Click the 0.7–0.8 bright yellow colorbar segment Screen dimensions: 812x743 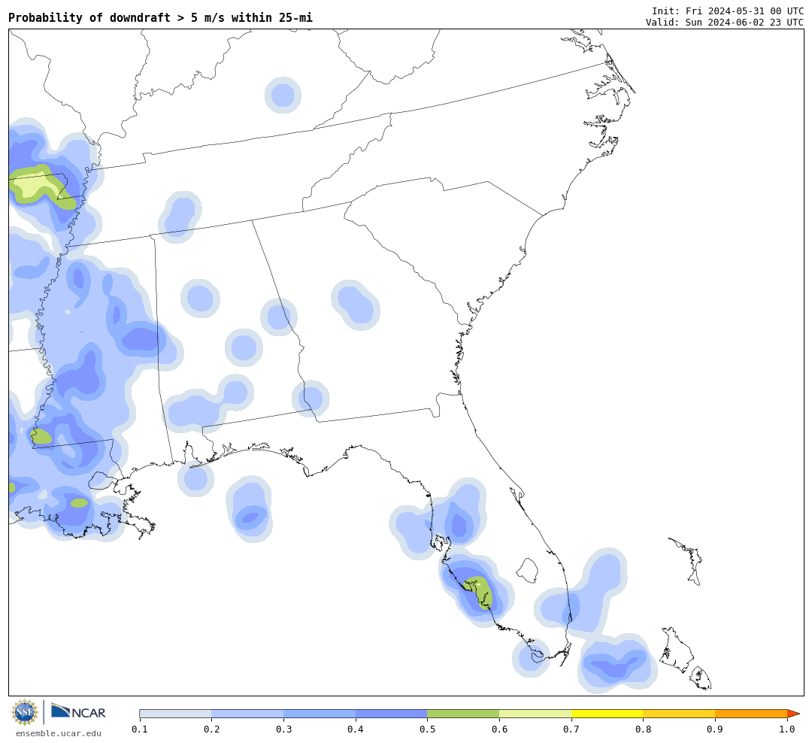click(x=607, y=714)
